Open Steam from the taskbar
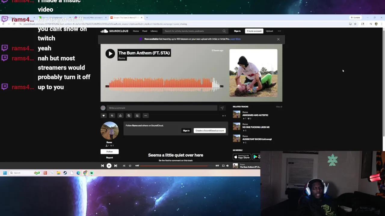The height and width of the screenshot is (216, 385). click(x=65, y=173)
